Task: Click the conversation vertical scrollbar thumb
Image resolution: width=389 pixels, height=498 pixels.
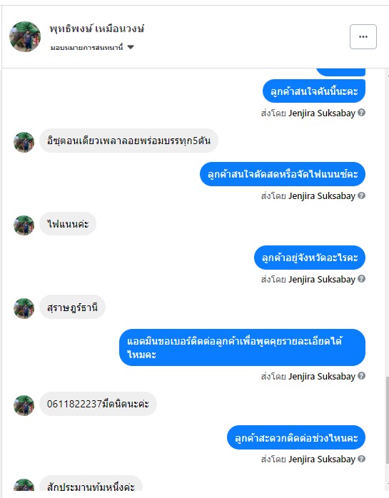Action: tap(387, 421)
